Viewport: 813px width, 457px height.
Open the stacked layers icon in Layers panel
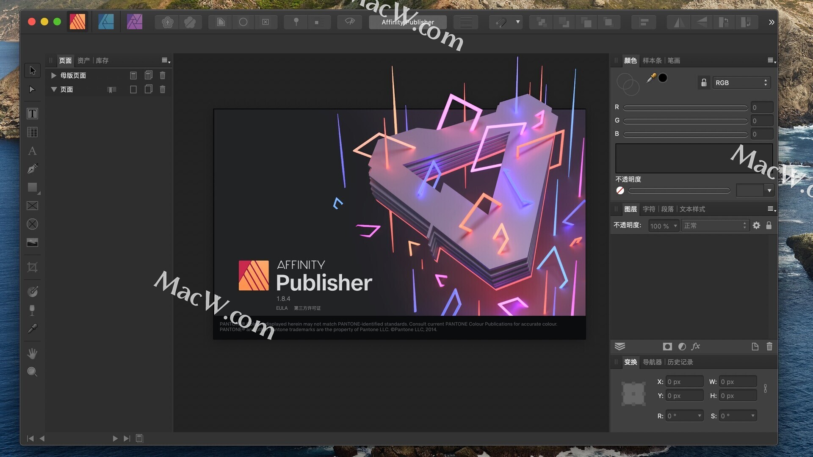tap(620, 347)
